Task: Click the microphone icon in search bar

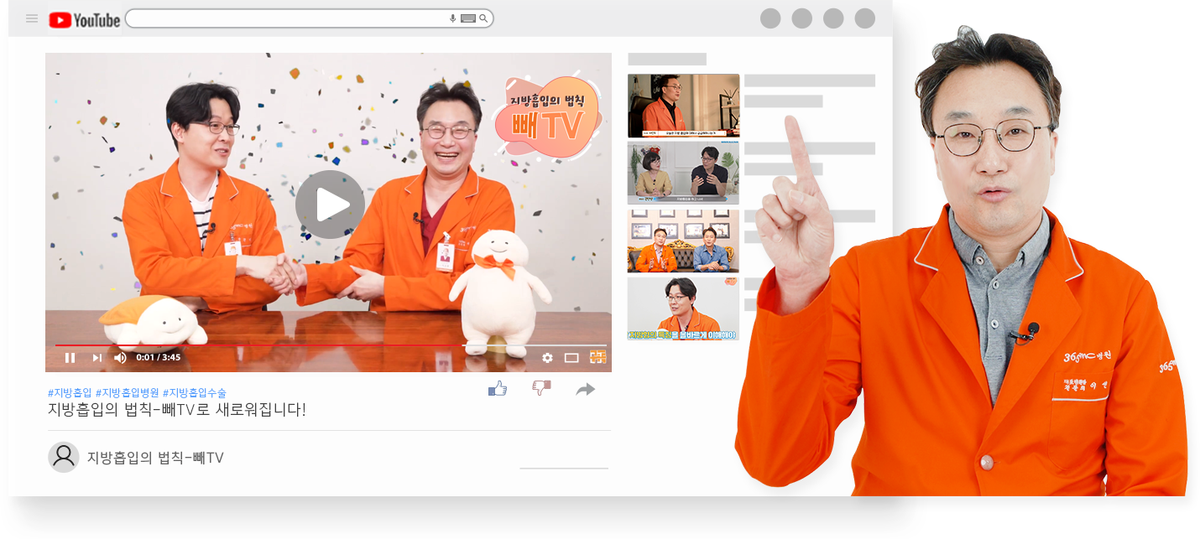Action: coord(453,18)
